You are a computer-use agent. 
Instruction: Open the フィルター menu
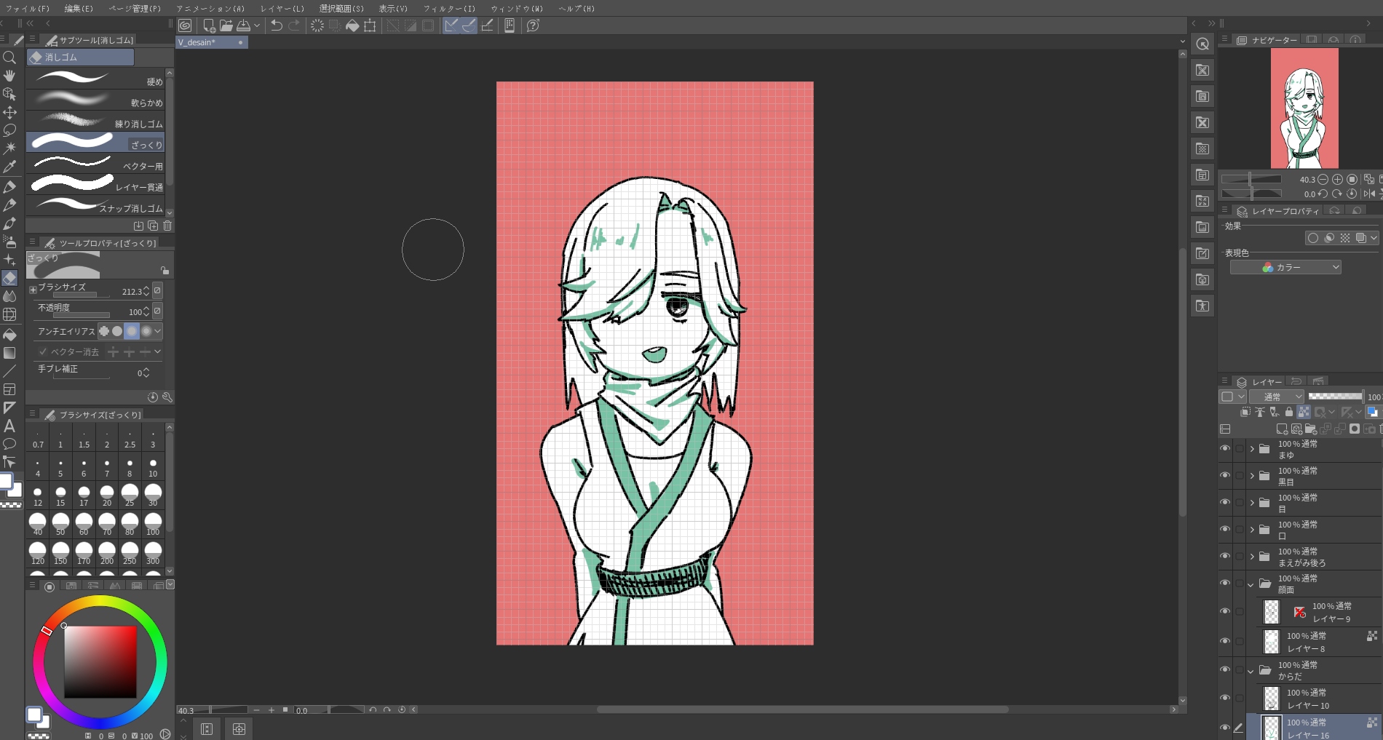click(x=451, y=8)
